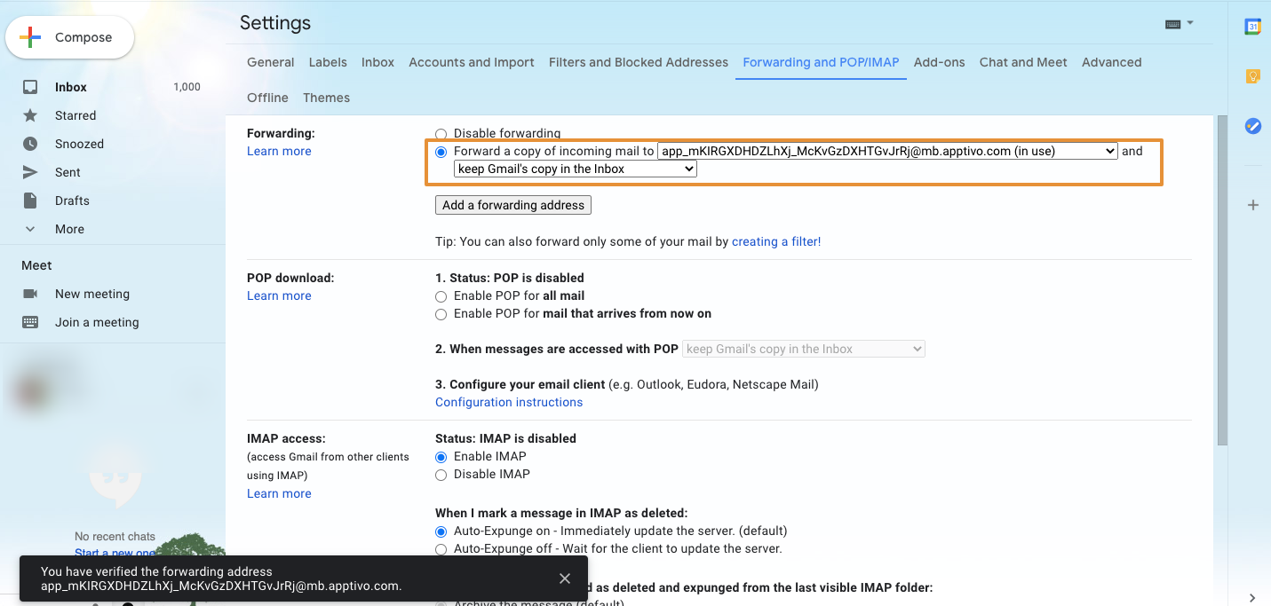This screenshot has height=606, width=1271.
Task: Start a New meeting in Meet
Action: pyautogui.click(x=92, y=294)
